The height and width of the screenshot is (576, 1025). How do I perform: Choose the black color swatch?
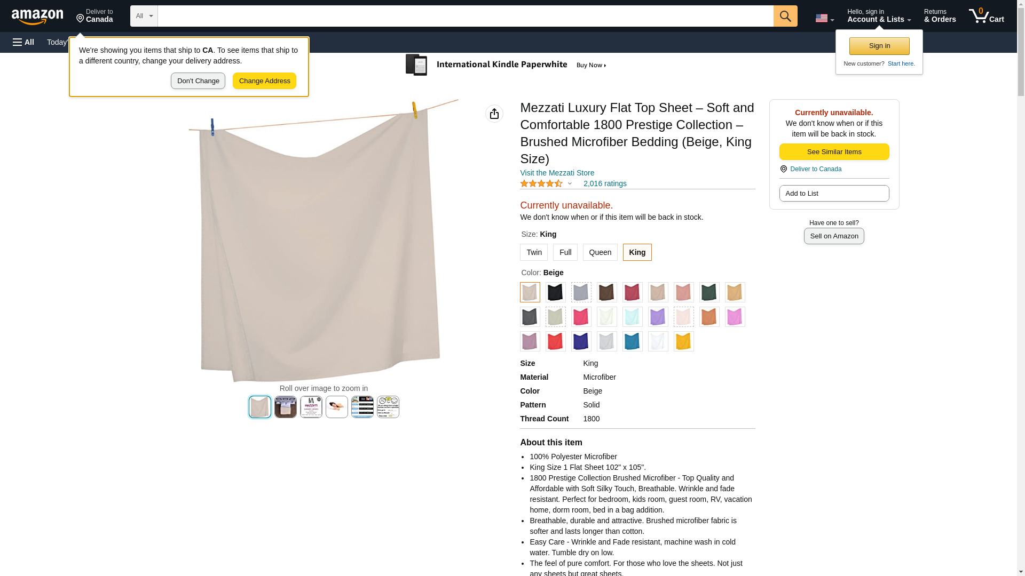tap(555, 292)
